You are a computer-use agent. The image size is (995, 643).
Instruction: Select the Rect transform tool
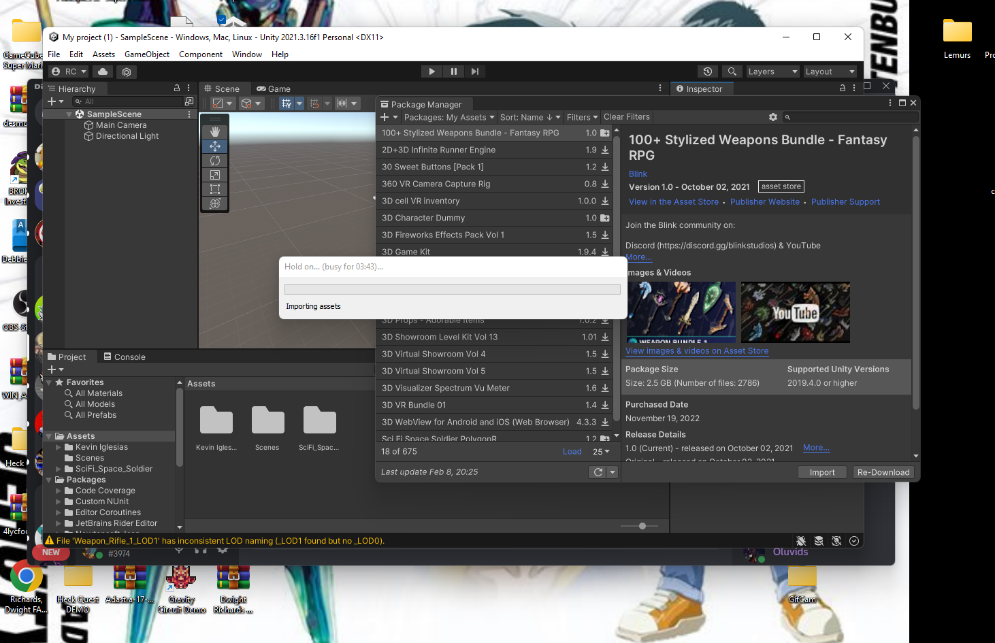click(215, 189)
